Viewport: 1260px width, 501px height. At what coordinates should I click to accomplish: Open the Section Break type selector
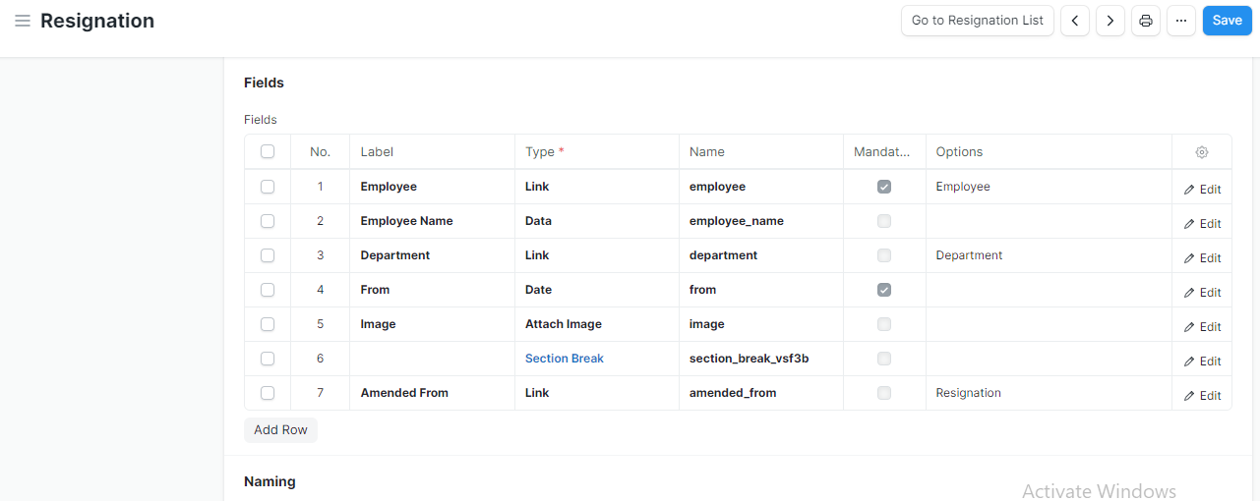[x=596, y=359]
